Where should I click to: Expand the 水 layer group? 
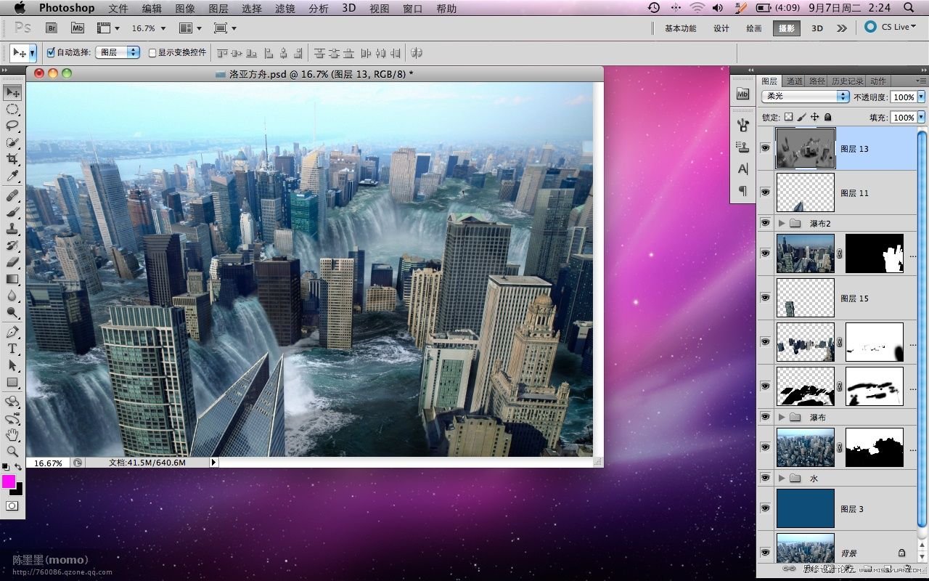tap(782, 478)
